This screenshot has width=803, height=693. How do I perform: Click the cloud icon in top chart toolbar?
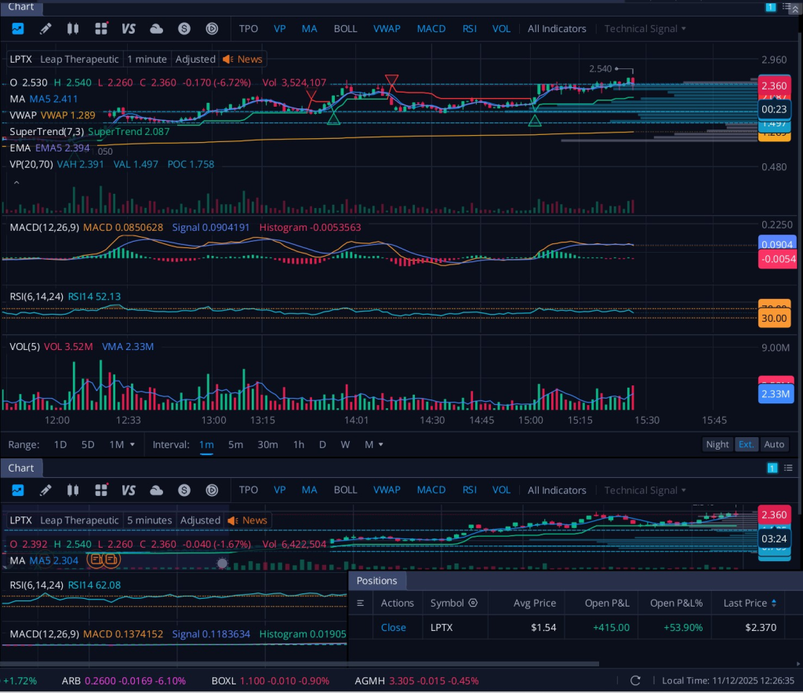[156, 29]
